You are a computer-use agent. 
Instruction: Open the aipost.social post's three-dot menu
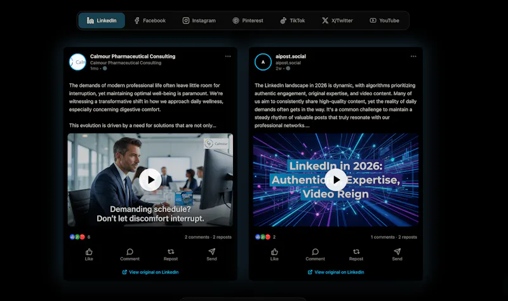coord(413,57)
